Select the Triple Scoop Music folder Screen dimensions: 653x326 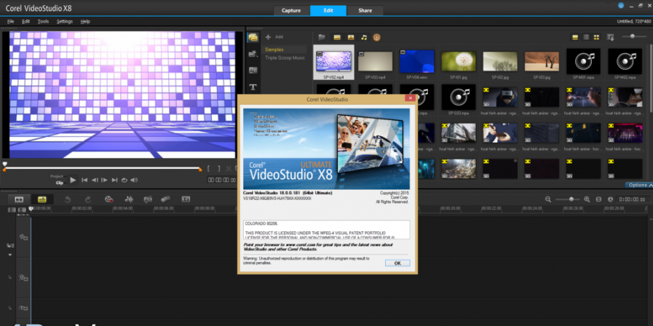(285, 58)
